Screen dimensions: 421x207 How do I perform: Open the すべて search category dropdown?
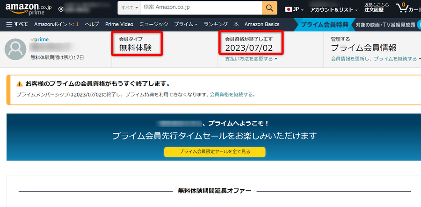(130, 8)
